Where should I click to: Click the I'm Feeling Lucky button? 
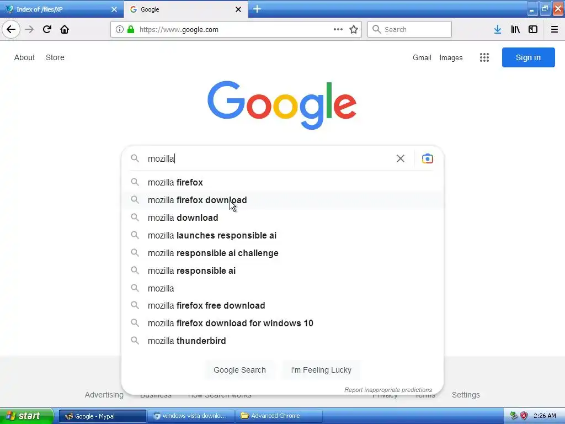click(321, 370)
